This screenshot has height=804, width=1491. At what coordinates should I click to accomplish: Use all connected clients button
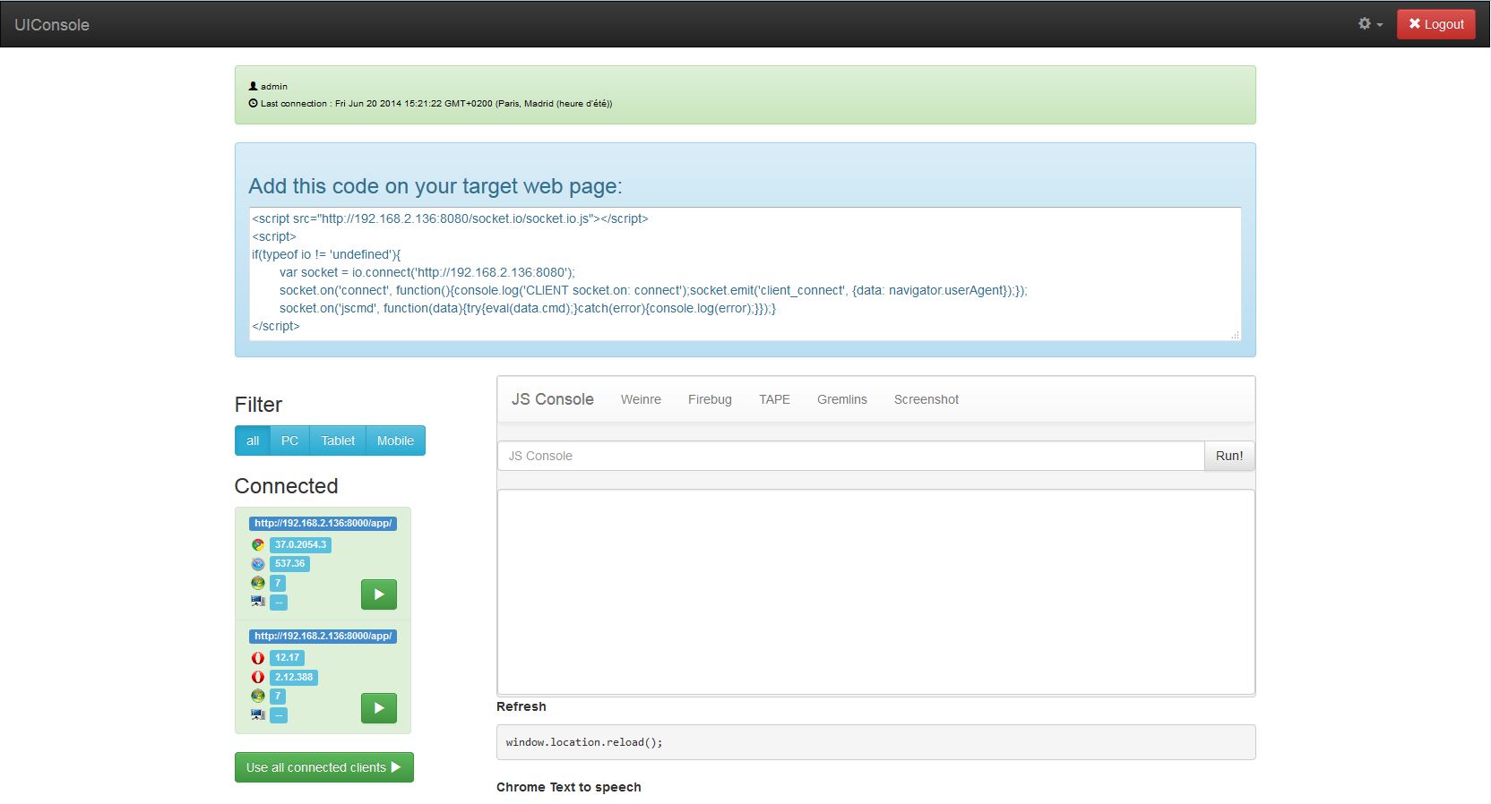324,767
